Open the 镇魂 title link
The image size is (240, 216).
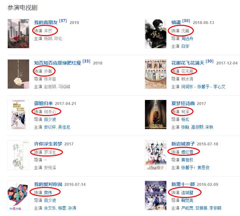click(x=176, y=22)
